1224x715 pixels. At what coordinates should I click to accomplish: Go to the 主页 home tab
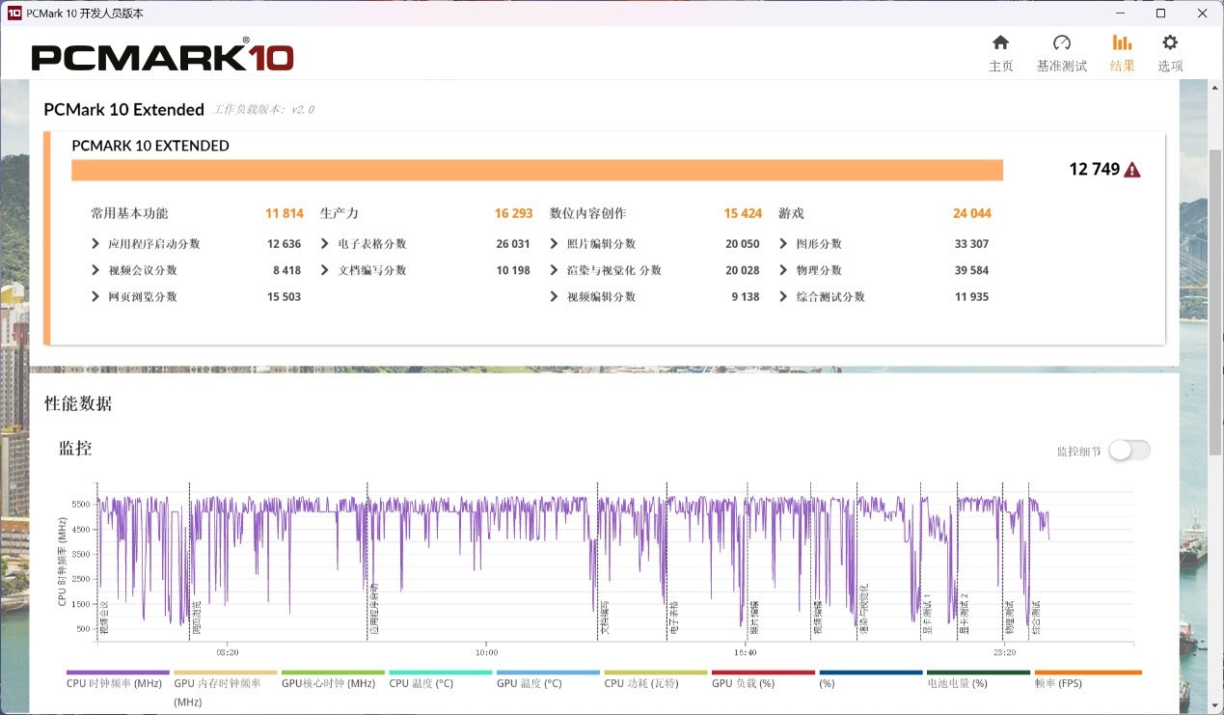click(1000, 53)
